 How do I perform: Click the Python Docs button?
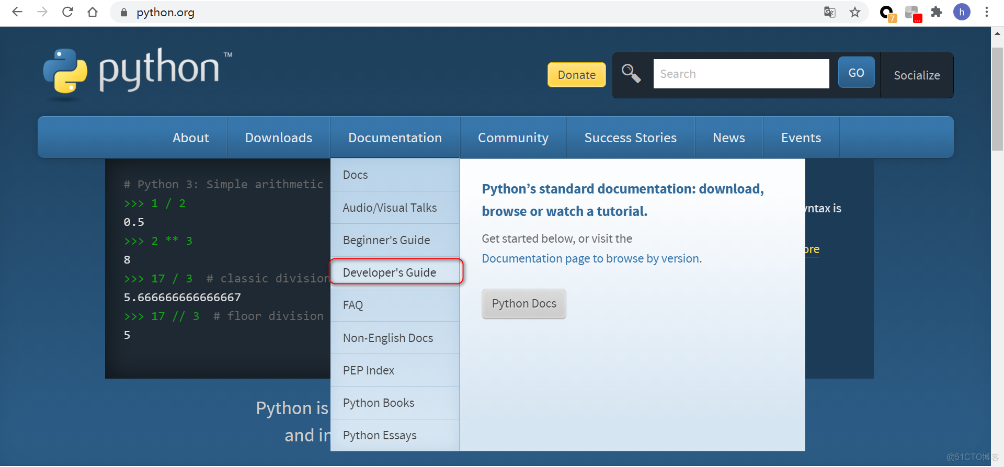tap(524, 304)
